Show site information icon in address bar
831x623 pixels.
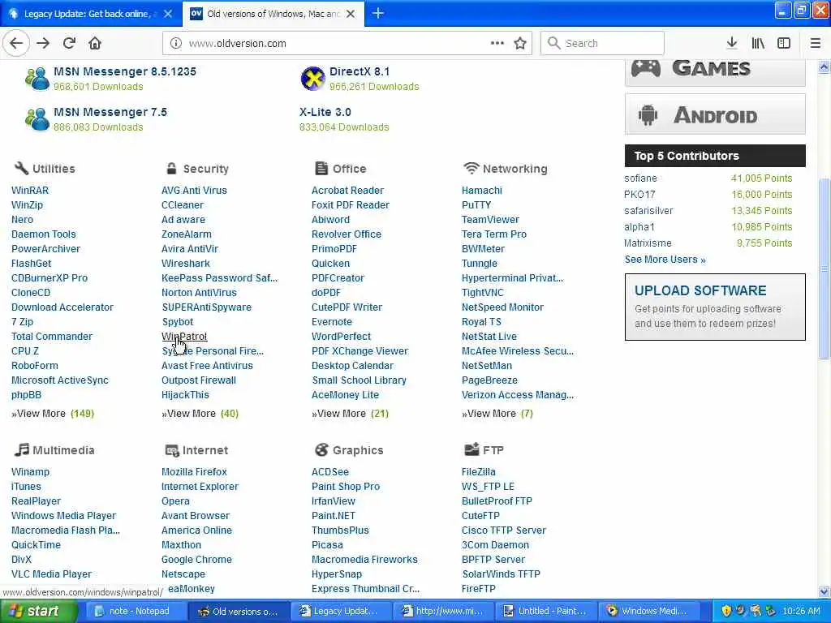pyautogui.click(x=175, y=43)
